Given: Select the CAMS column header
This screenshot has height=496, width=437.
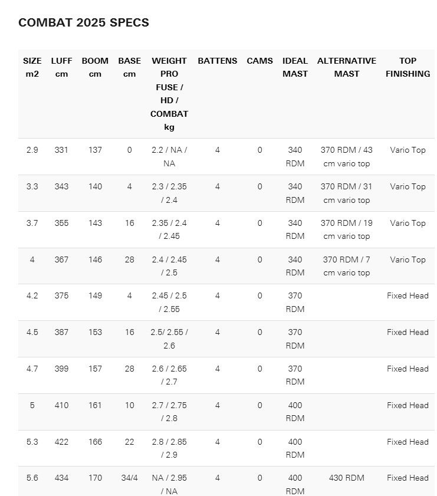Looking at the screenshot, I should pyautogui.click(x=259, y=61).
